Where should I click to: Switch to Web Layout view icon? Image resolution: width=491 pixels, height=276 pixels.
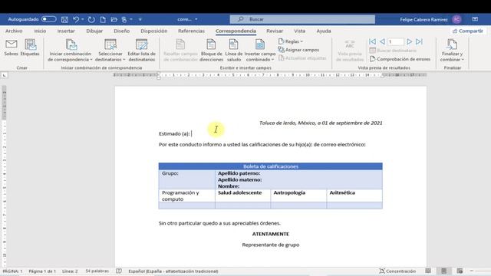[x=460, y=271]
